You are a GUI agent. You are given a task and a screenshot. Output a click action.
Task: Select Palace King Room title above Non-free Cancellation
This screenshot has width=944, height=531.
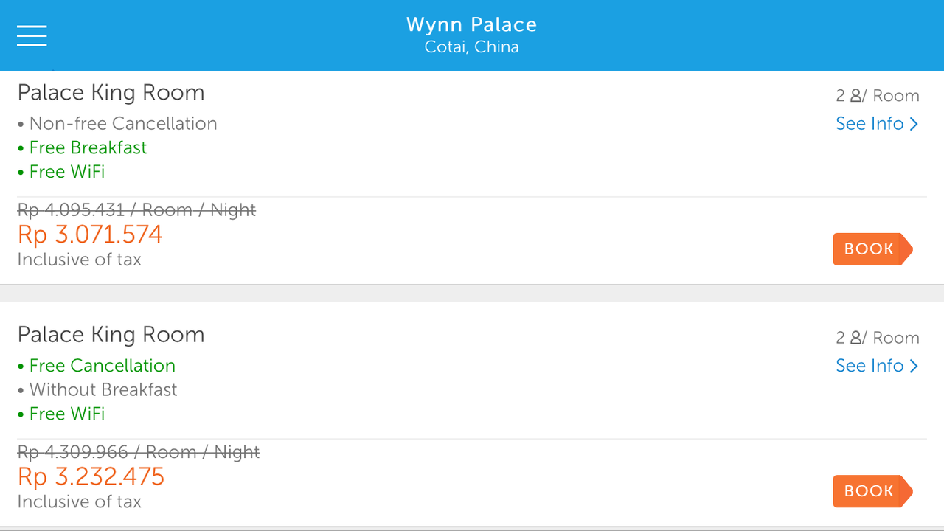click(x=111, y=93)
